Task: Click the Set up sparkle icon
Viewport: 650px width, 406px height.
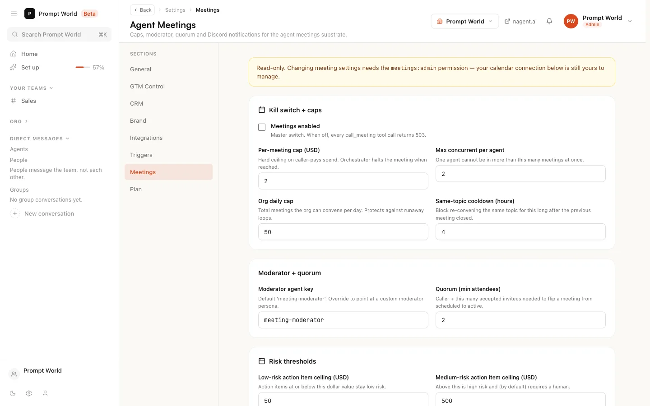Action: pos(14,67)
